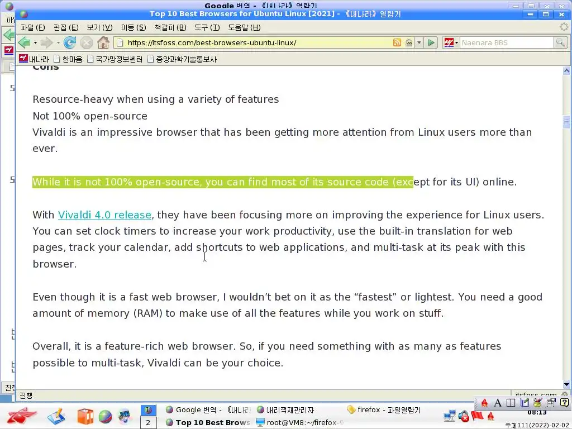
Task: Click the vertical scrollbar thumb
Action: (566, 121)
